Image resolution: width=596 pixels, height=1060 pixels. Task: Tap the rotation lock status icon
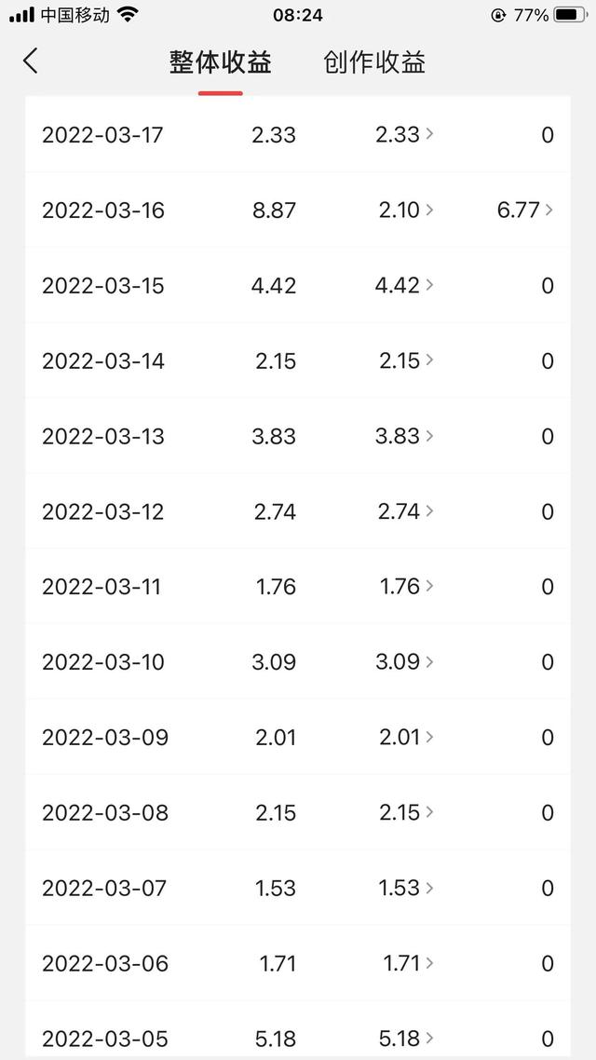(499, 15)
